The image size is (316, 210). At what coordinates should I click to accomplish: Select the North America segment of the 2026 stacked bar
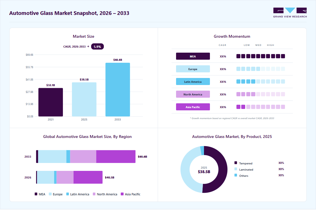point(65,177)
